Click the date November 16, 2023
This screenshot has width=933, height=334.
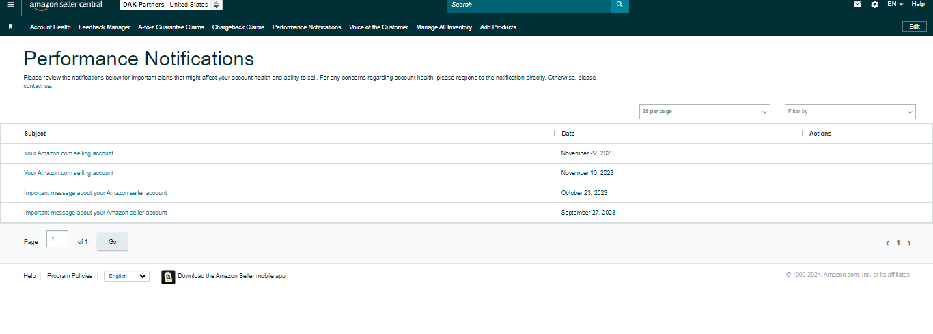click(x=587, y=173)
